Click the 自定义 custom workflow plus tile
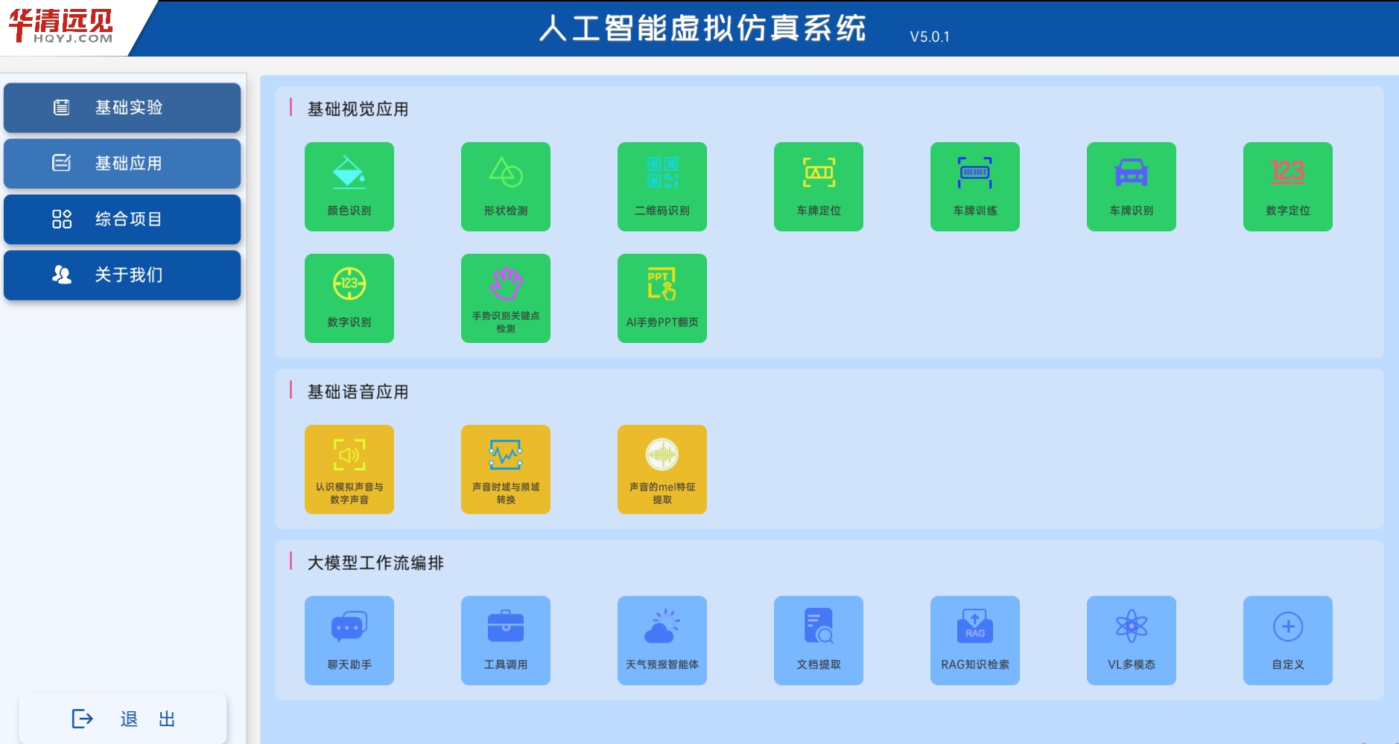The image size is (1399, 744). pos(1287,640)
